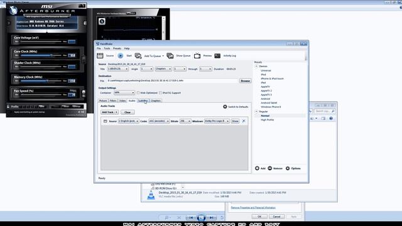
Task: Open the Preview TV icon
Action: 197,56
